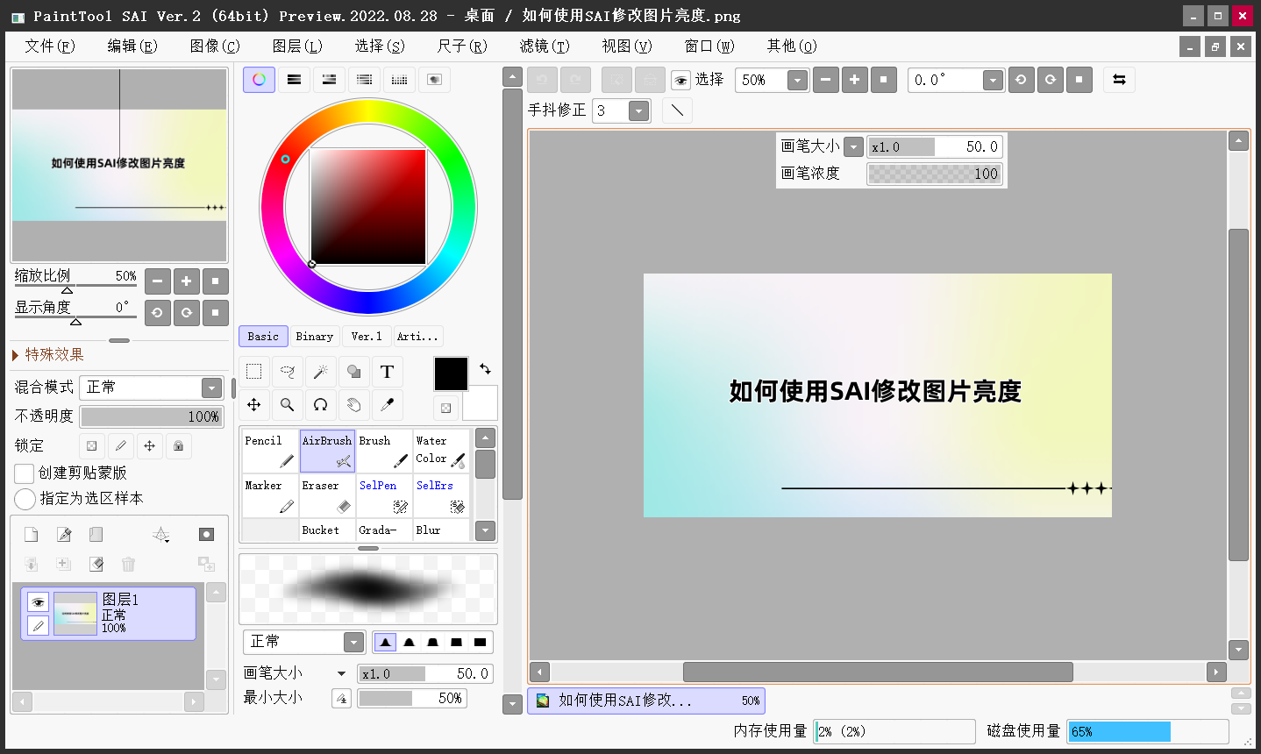Open the canvas 画笔大小 multiplier dropdown
This screenshot has height=754, width=1261.
click(x=853, y=147)
